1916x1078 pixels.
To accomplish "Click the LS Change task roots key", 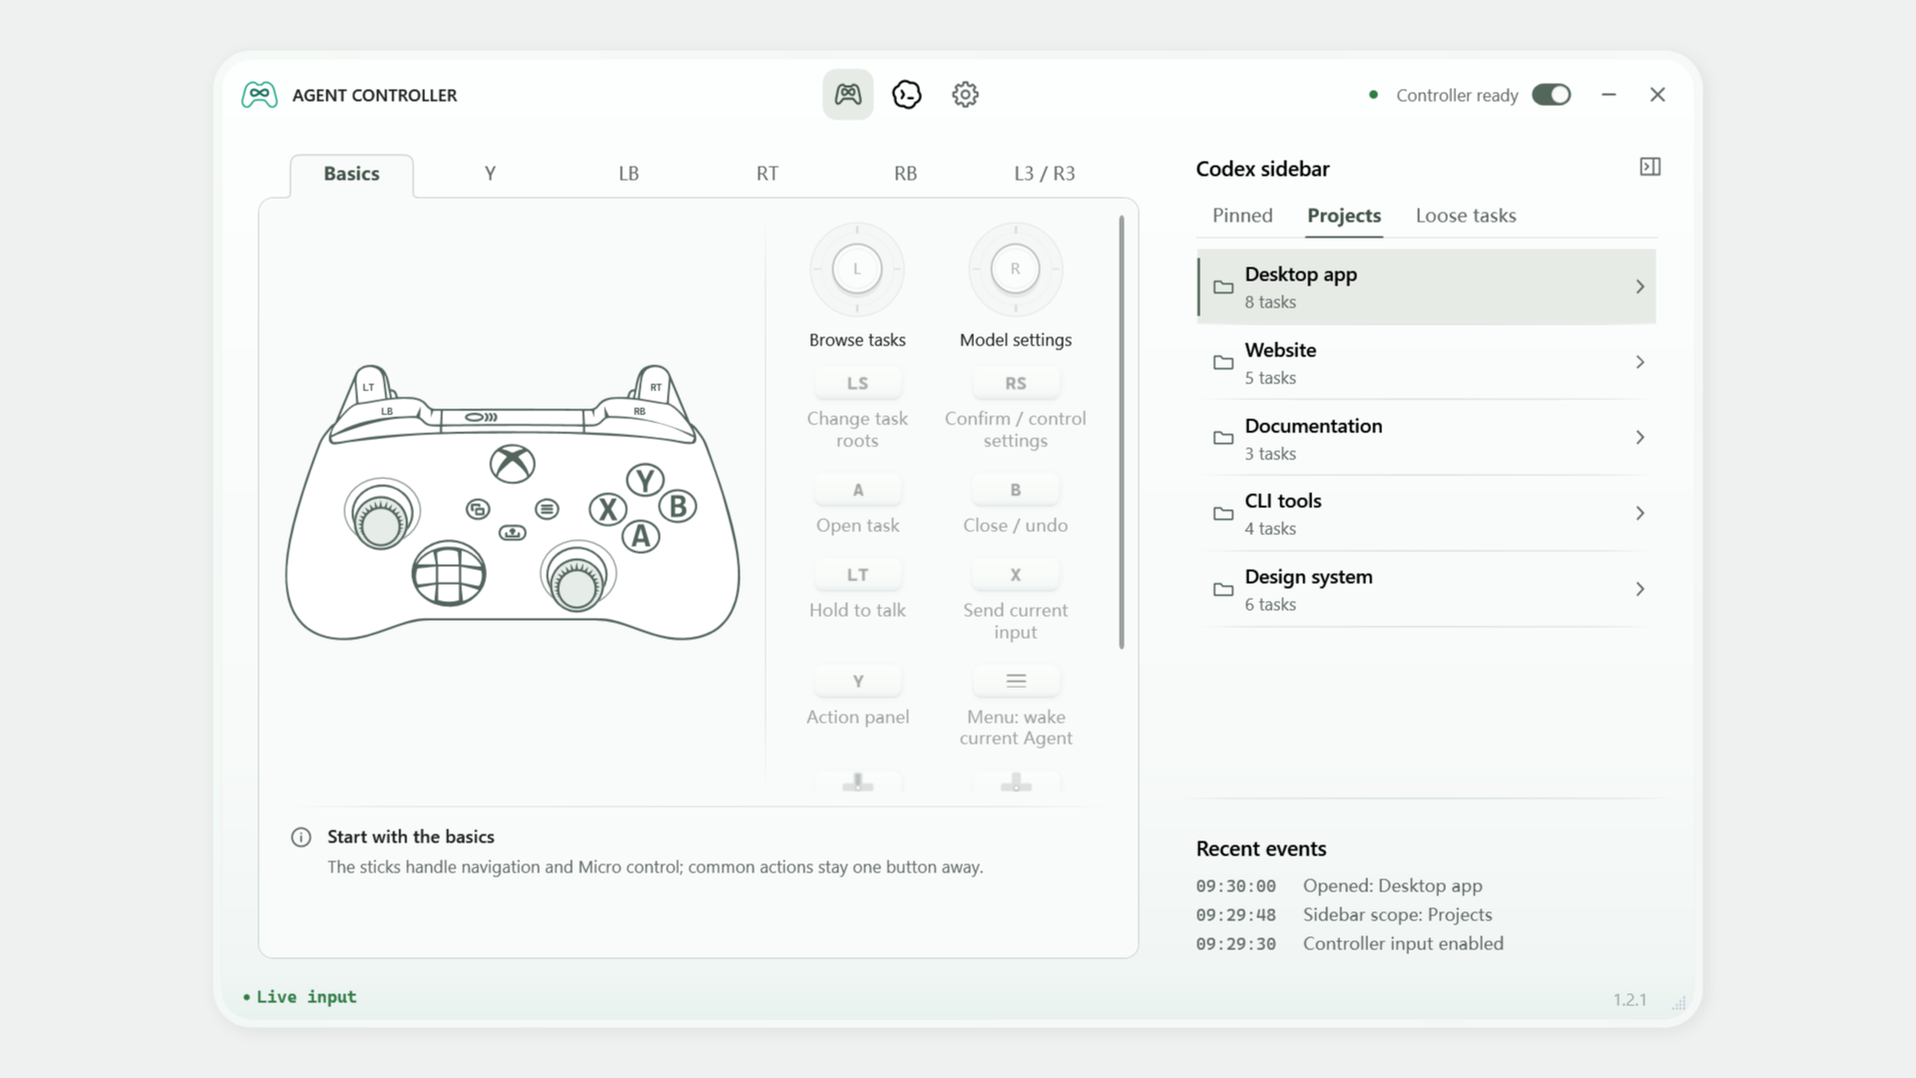I will tap(857, 383).
